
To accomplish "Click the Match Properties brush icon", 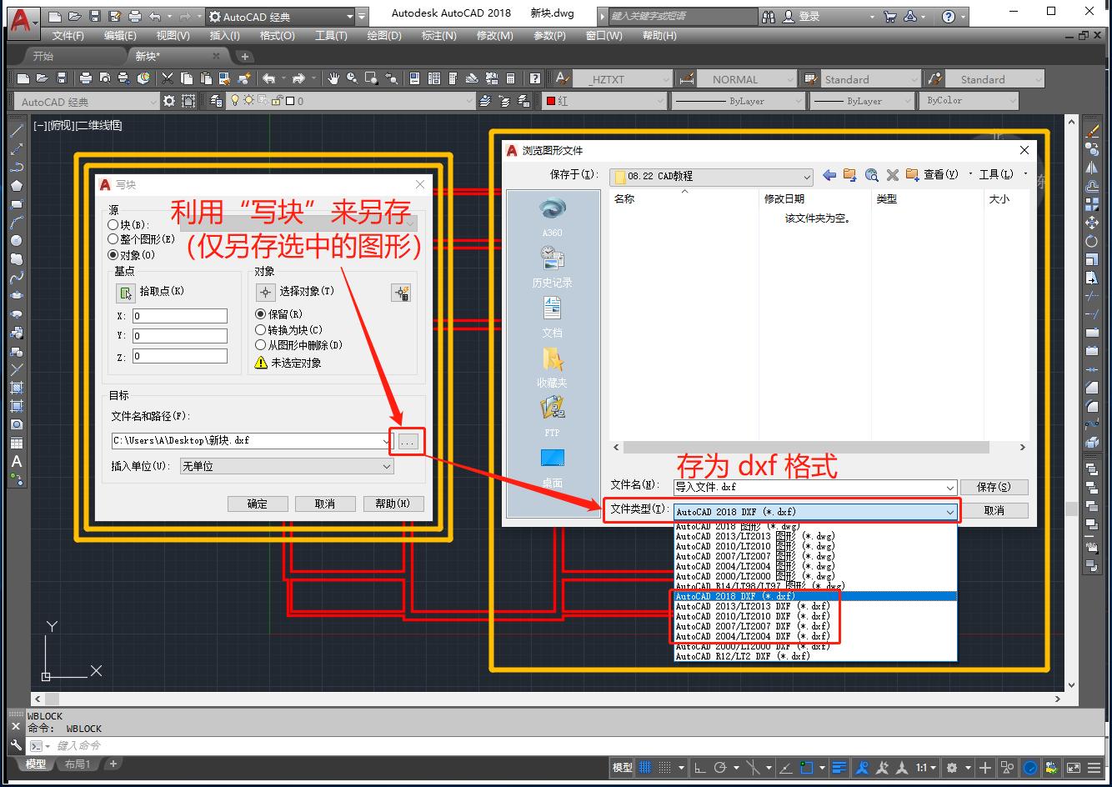I will pyautogui.click(x=243, y=78).
